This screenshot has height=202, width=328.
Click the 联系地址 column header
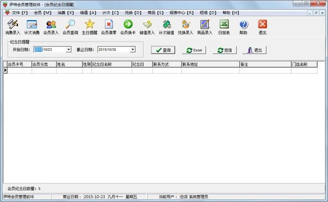pyautogui.click(x=210, y=64)
